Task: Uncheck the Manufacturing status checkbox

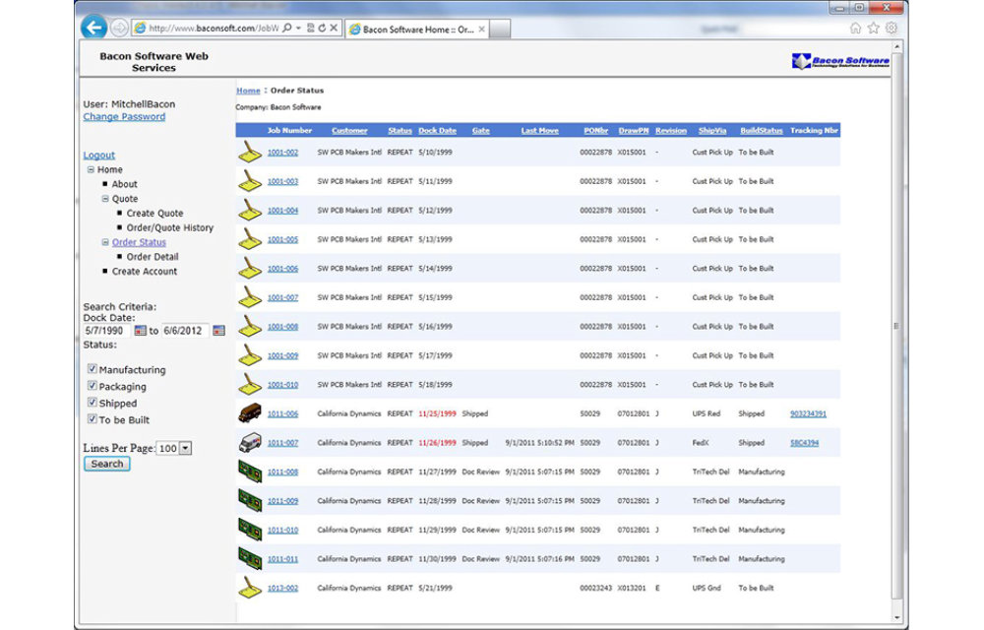Action: point(92,369)
